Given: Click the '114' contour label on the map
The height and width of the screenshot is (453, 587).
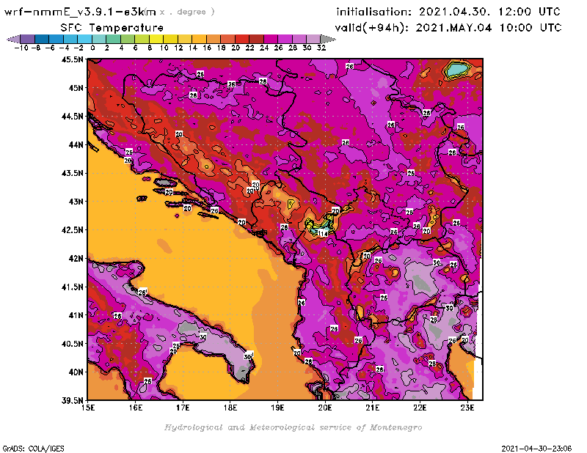Looking at the screenshot, I should click(x=323, y=234).
